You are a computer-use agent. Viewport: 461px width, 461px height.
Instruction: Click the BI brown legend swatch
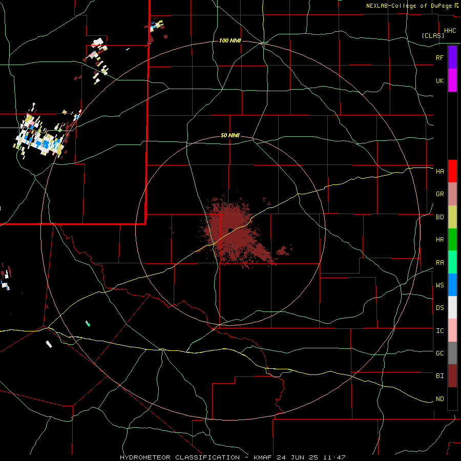click(x=452, y=376)
